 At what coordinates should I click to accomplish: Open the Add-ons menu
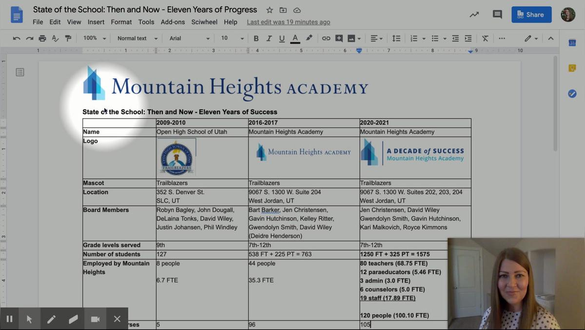[173, 22]
